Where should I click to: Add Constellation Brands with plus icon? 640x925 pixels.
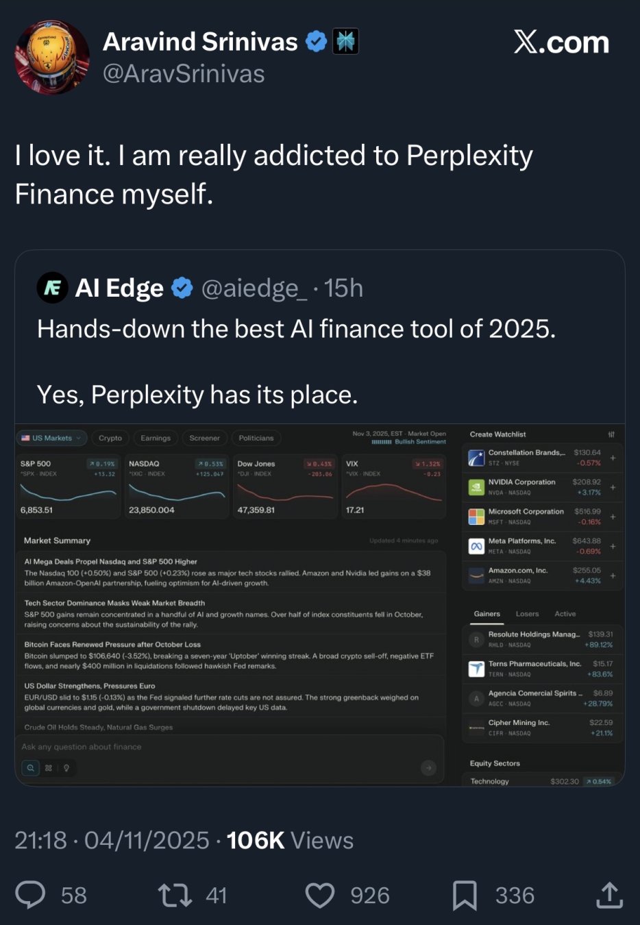click(x=613, y=458)
